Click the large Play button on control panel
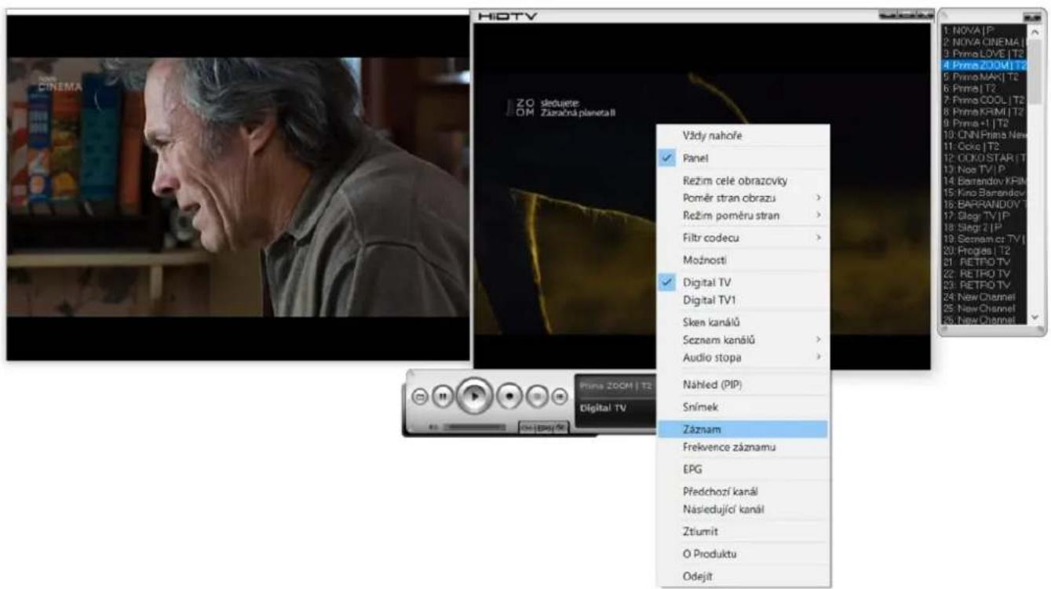 coord(473,397)
